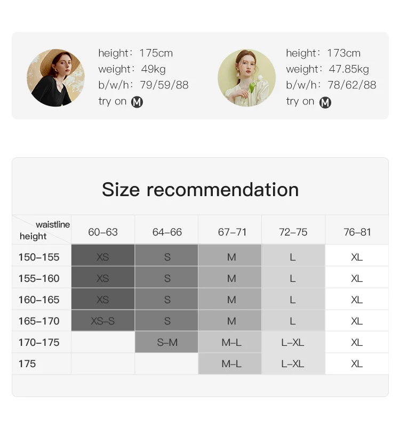Image resolution: width=400 pixels, height=429 pixels.
Task: Click the 64–66 waistline column header
Action: pos(166,232)
